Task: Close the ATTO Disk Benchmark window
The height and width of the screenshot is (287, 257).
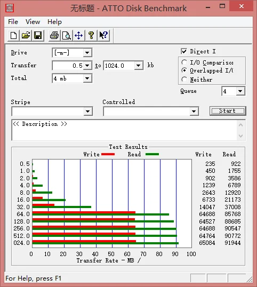Action: point(242,6)
